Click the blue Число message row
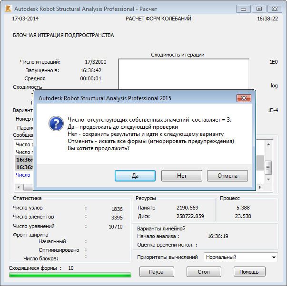 pos(23,175)
